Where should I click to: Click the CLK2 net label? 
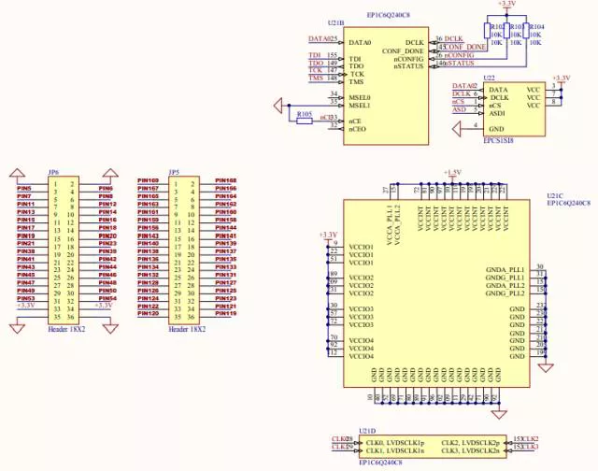click(x=531, y=438)
